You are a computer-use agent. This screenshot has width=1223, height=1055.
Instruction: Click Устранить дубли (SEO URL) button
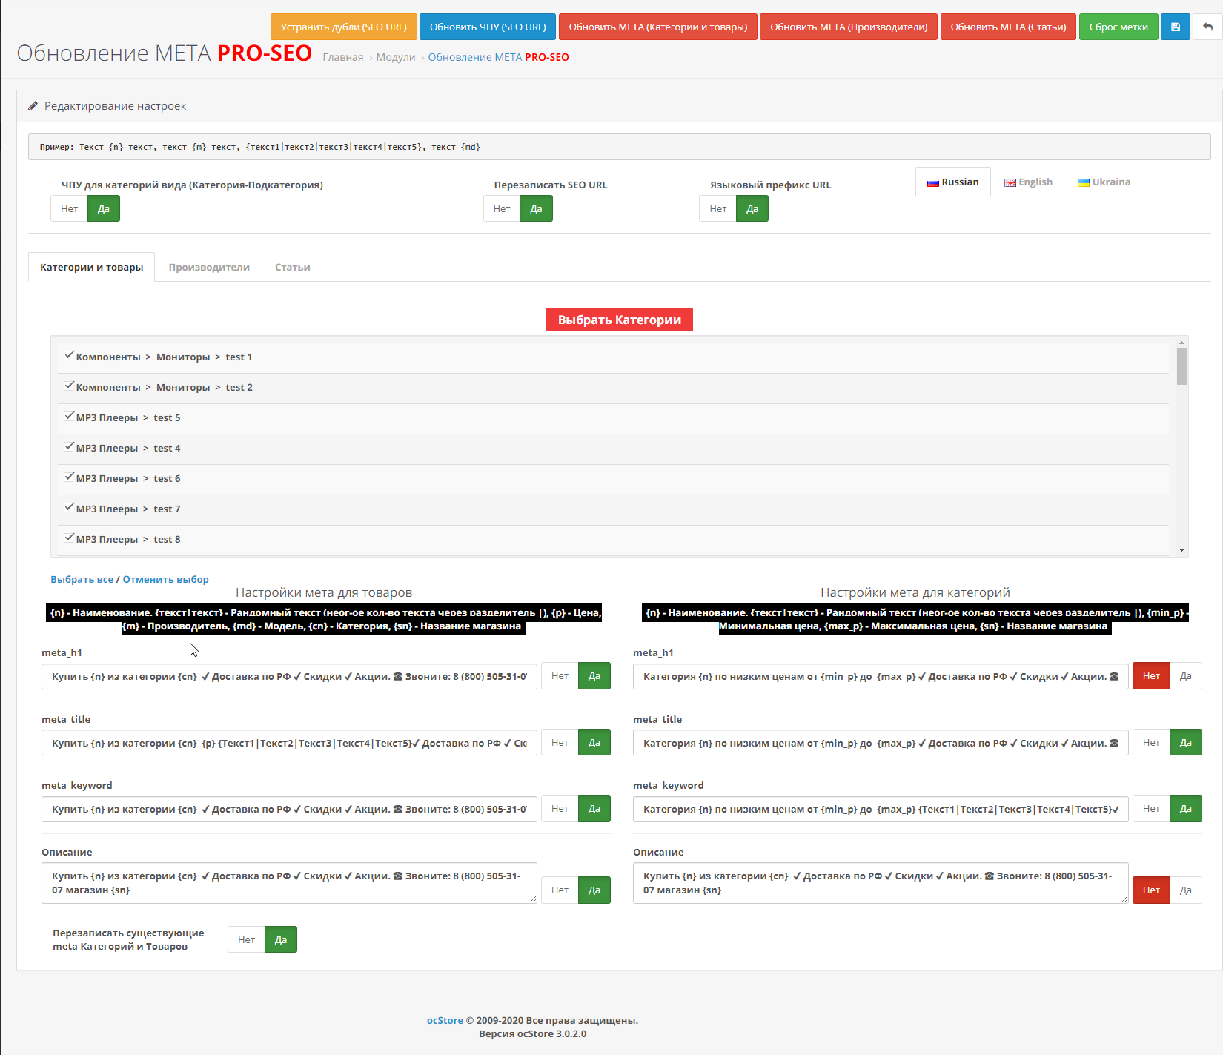point(343,27)
